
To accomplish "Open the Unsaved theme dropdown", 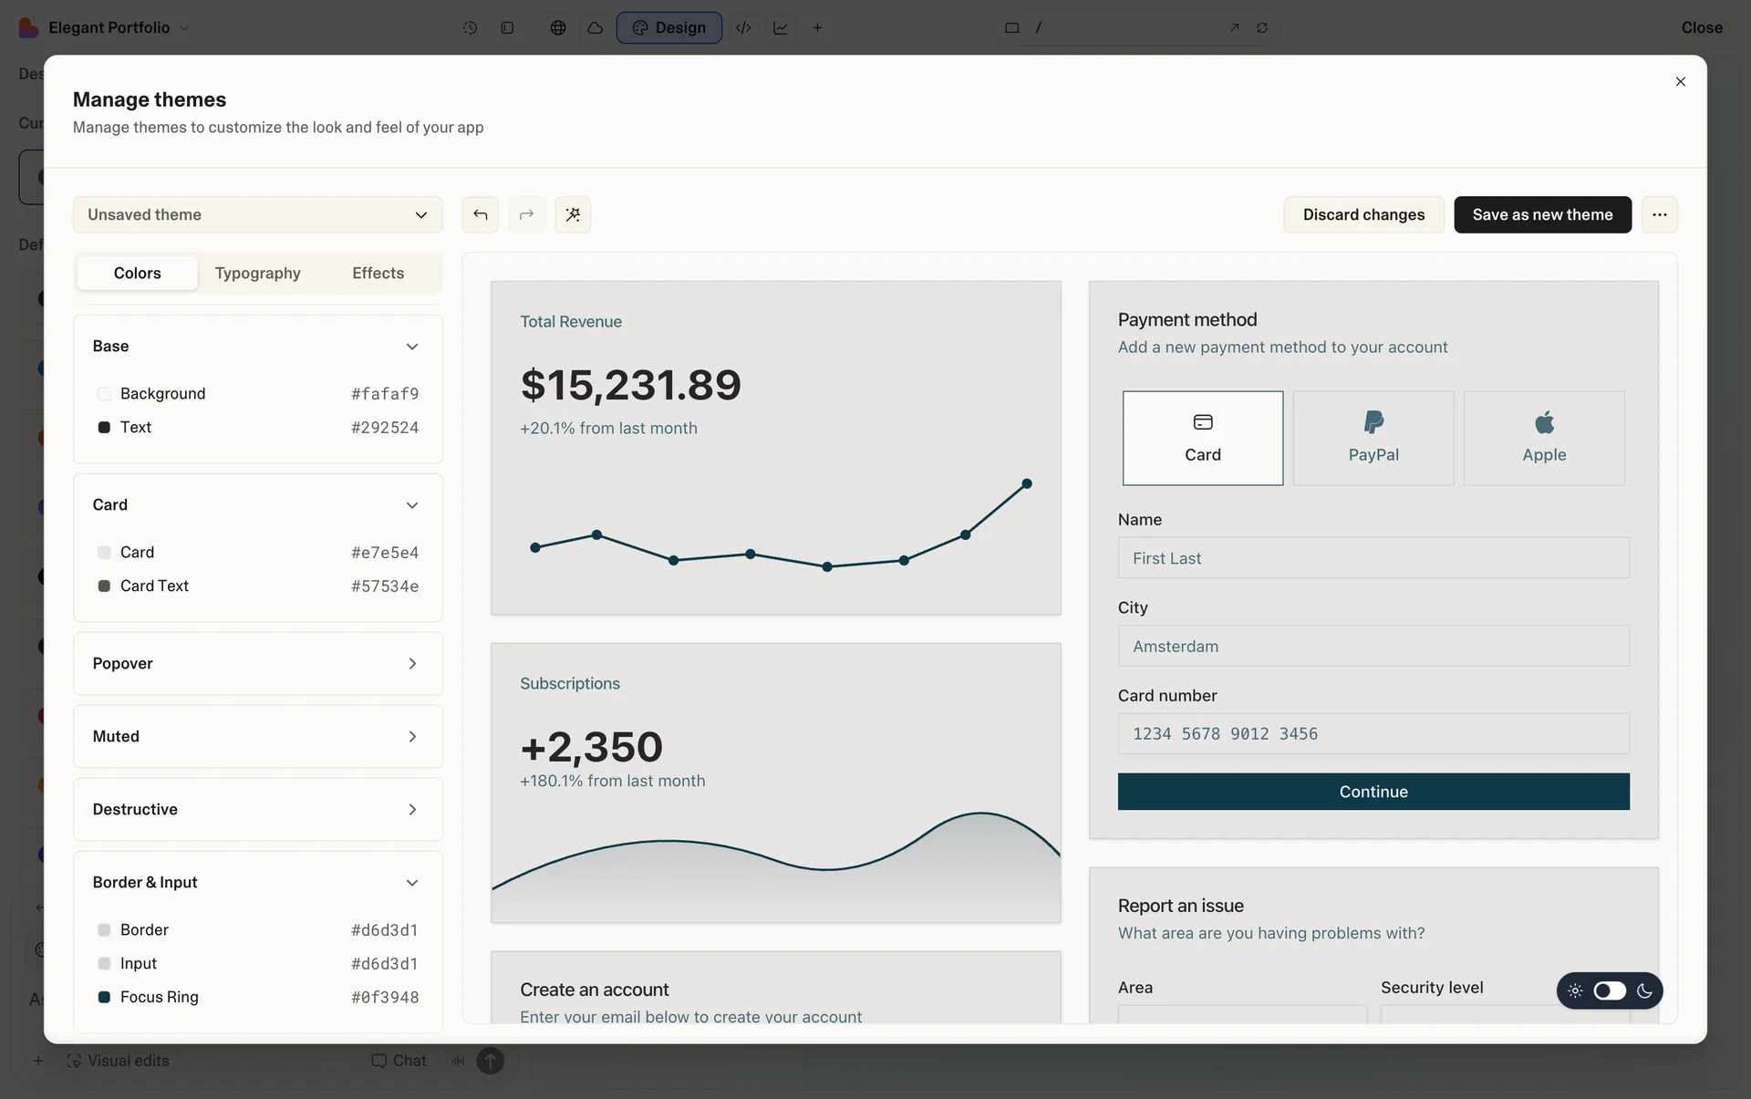I will click(x=257, y=214).
